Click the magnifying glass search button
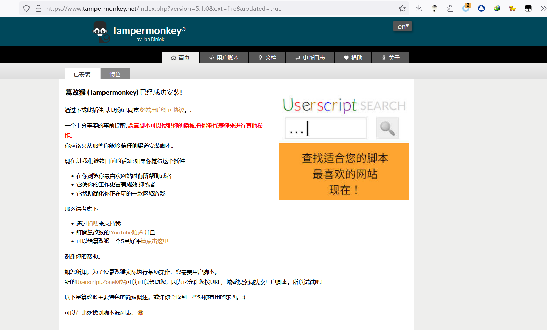Image resolution: width=547 pixels, height=330 pixels. pyautogui.click(x=388, y=128)
